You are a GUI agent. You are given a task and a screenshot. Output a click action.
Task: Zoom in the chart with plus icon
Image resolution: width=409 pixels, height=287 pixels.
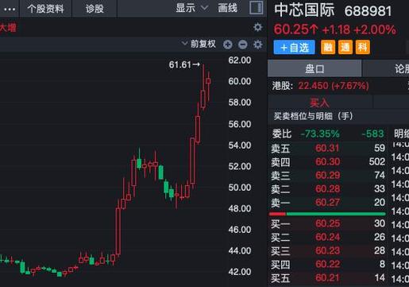[x=228, y=45]
